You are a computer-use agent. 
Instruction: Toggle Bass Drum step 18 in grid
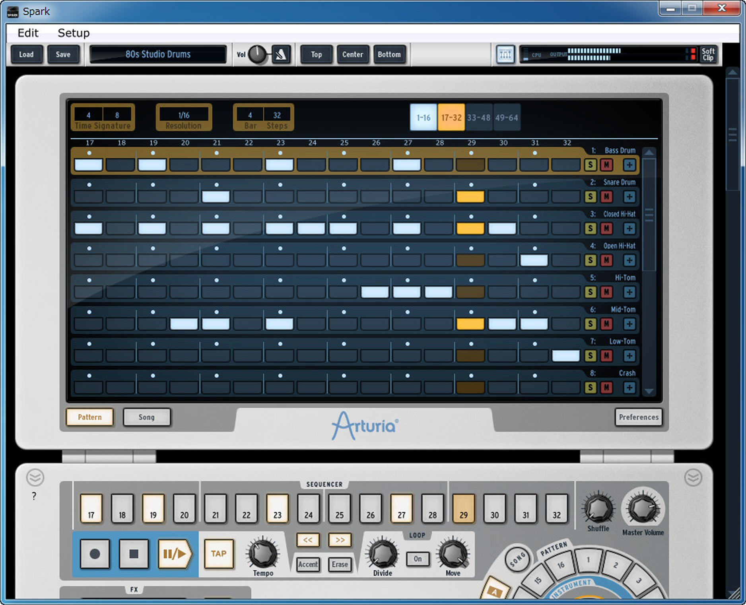point(120,165)
